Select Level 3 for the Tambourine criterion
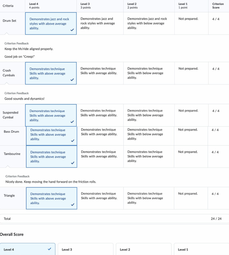The width and height of the screenshot is (229, 255). tap(100, 156)
